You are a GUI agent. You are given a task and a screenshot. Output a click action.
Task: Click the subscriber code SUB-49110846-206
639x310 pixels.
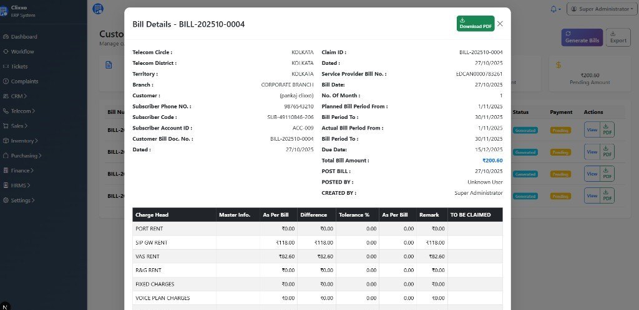click(x=290, y=117)
